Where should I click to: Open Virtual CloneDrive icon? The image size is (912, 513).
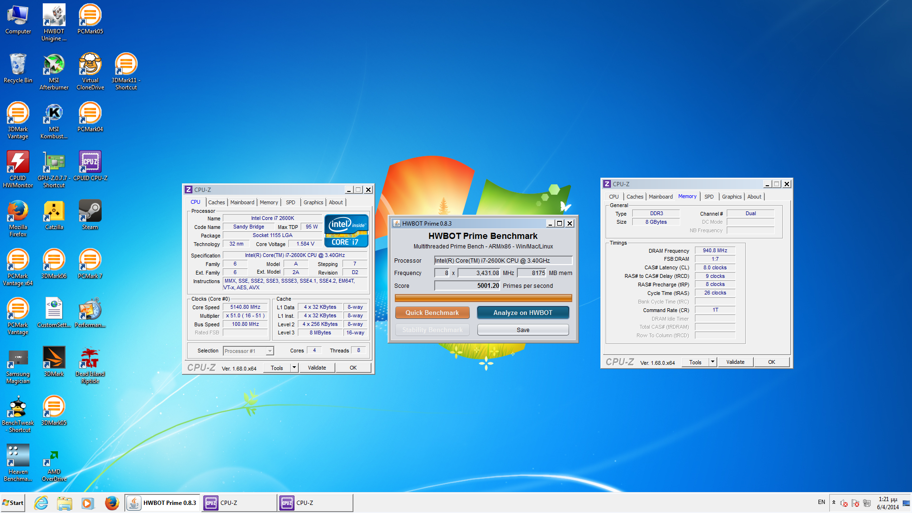click(90, 71)
